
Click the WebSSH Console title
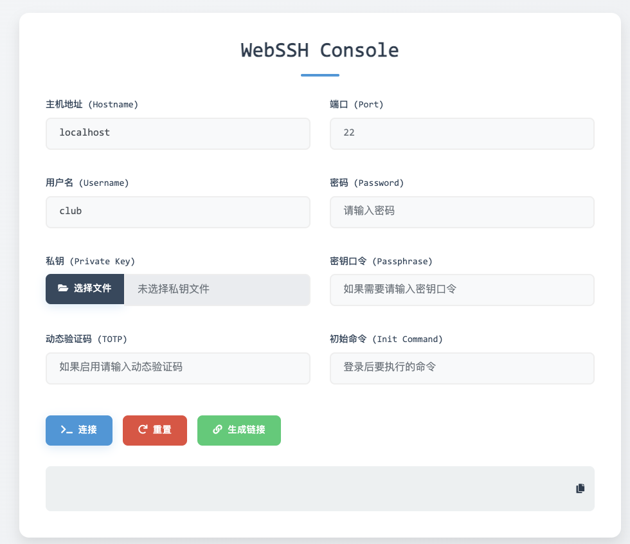point(320,51)
